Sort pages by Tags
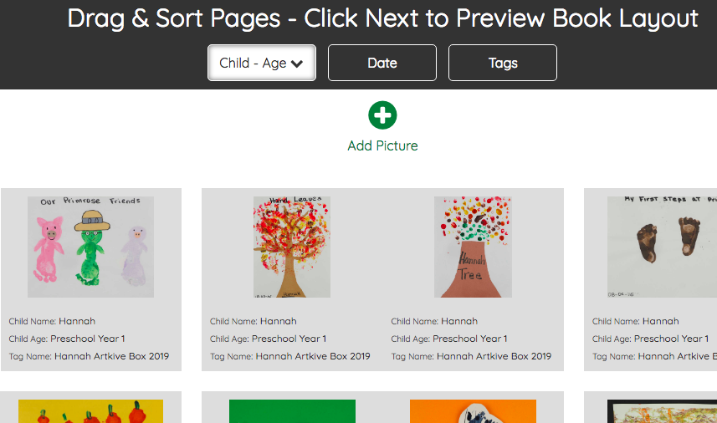 [x=503, y=63]
